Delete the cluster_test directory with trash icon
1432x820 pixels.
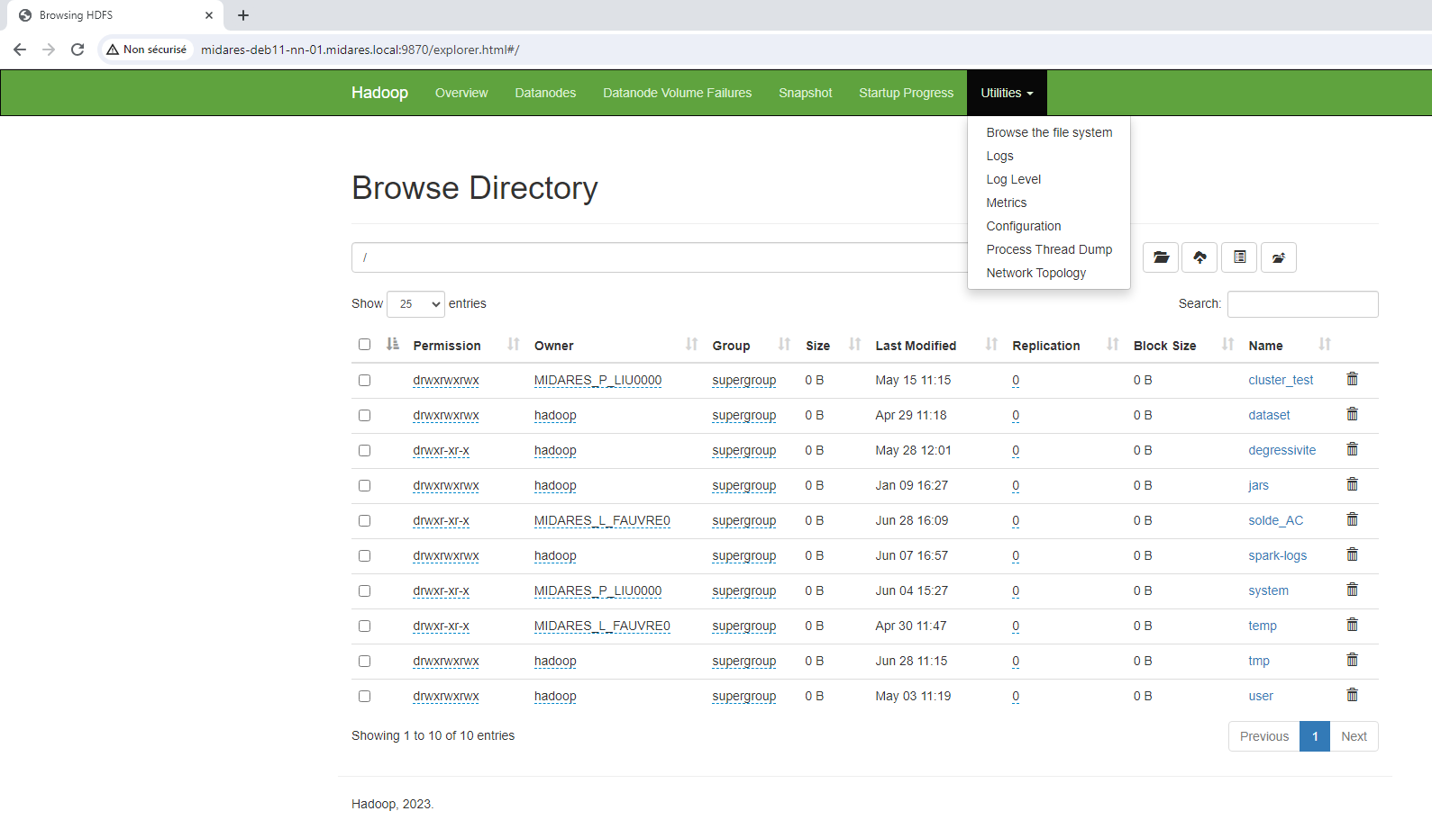[x=1352, y=380]
